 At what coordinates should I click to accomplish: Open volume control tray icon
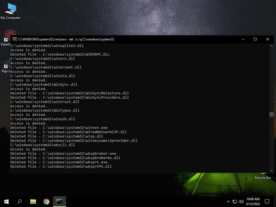(241, 202)
